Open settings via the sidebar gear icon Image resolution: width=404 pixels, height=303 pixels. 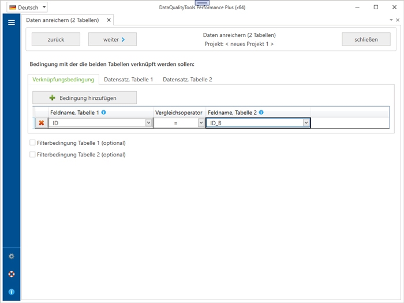coord(11,256)
